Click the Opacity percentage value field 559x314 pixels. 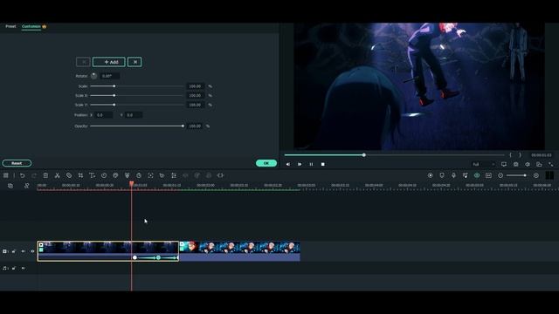(x=195, y=126)
